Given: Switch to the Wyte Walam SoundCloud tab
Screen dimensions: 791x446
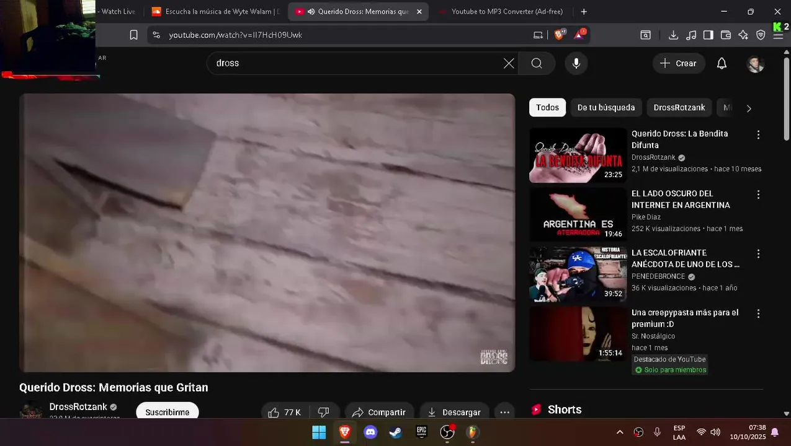Looking at the screenshot, I should coord(215,12).
